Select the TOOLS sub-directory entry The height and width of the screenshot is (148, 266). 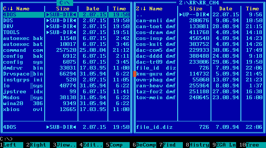(66, 33)
